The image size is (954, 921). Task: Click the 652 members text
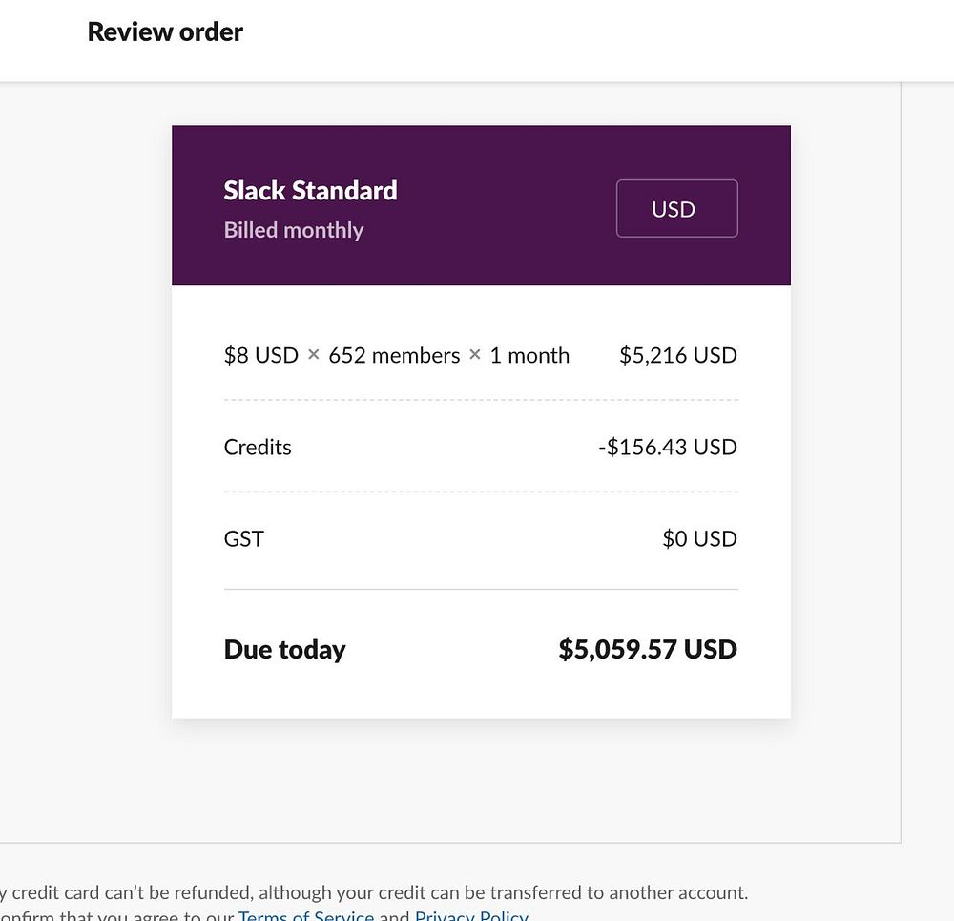(x=394, y=356)
